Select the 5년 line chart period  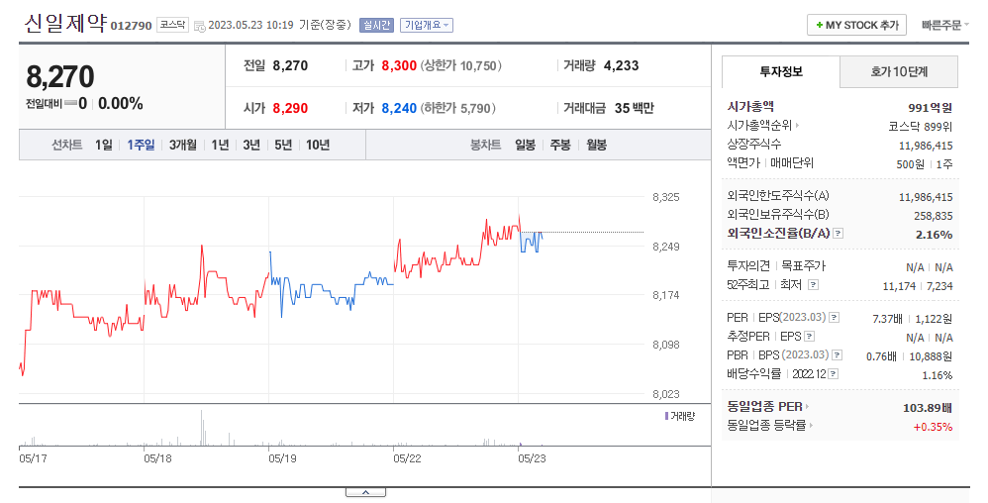pyautogui.click(x=283, y=145)
